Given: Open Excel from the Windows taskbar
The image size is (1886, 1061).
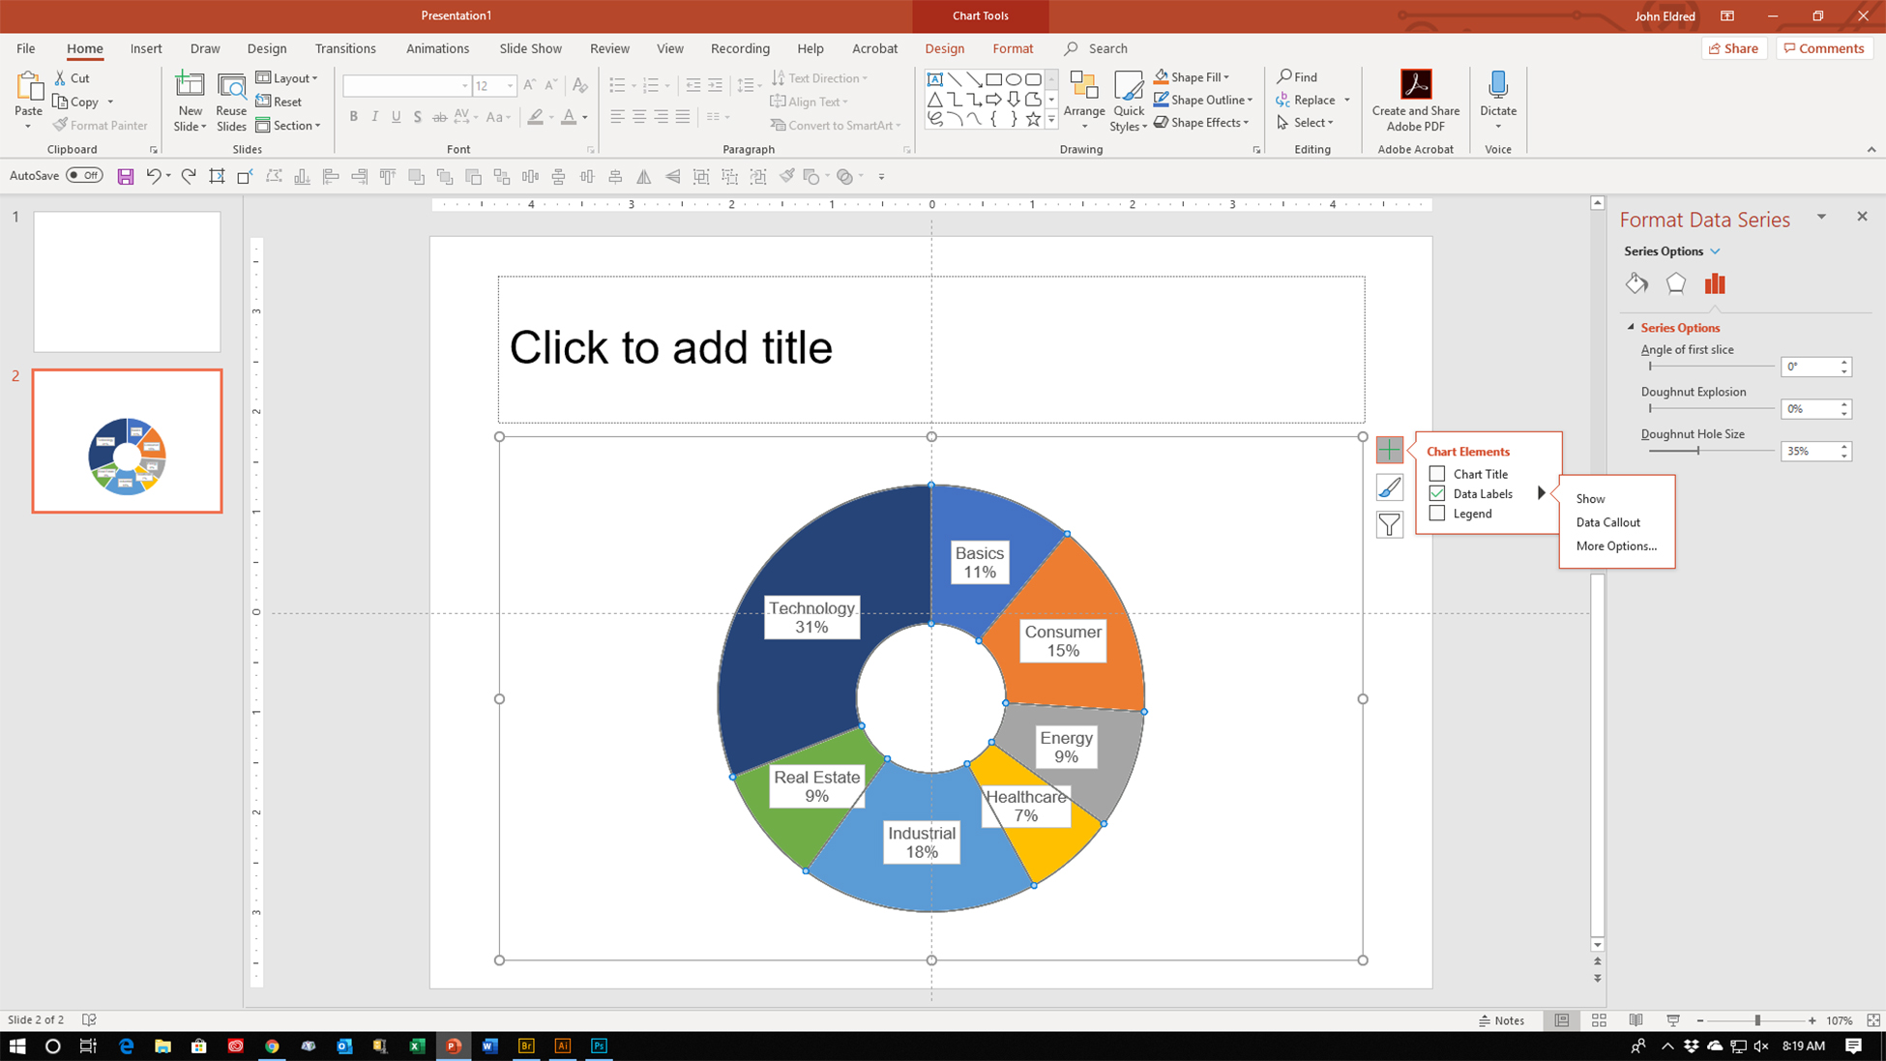Looking at the screenshot, I should tap(417, 1046).
